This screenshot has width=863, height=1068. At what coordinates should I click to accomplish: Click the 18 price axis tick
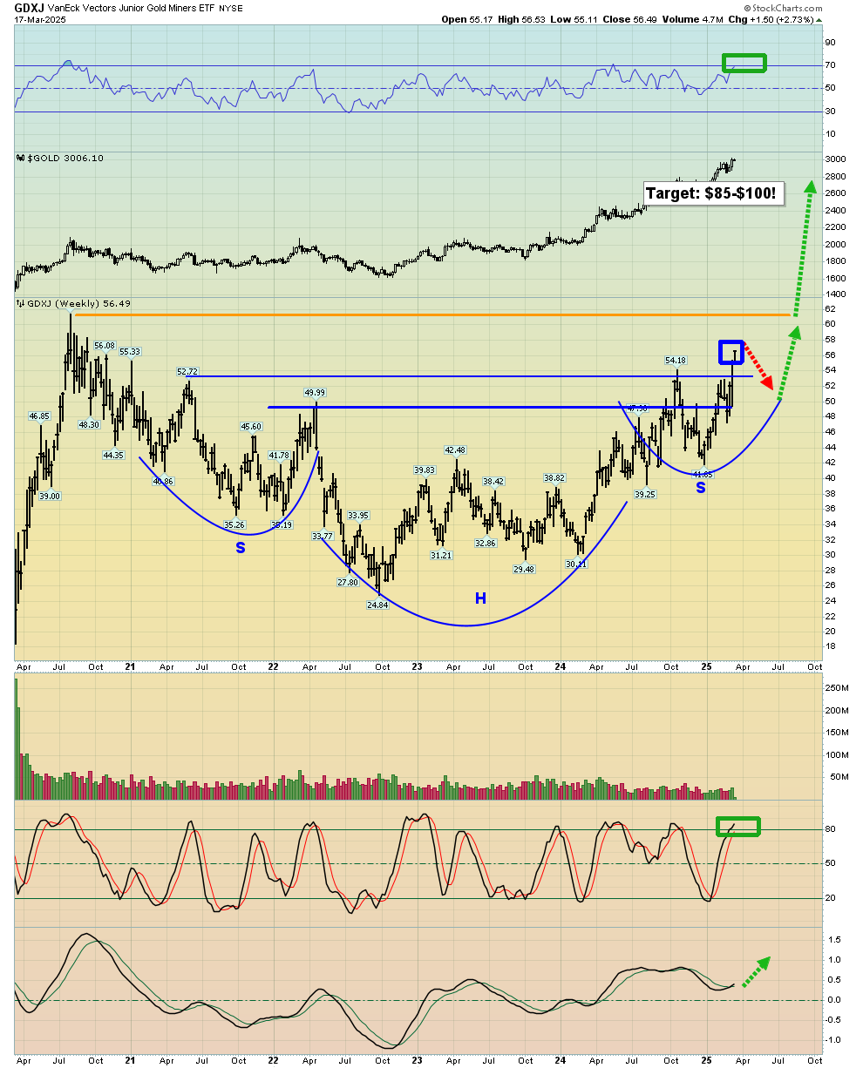click(832, 646)
